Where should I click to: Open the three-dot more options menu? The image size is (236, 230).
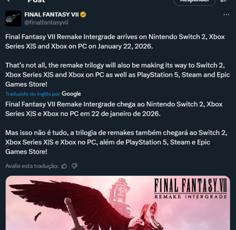[x=226, y=14]
